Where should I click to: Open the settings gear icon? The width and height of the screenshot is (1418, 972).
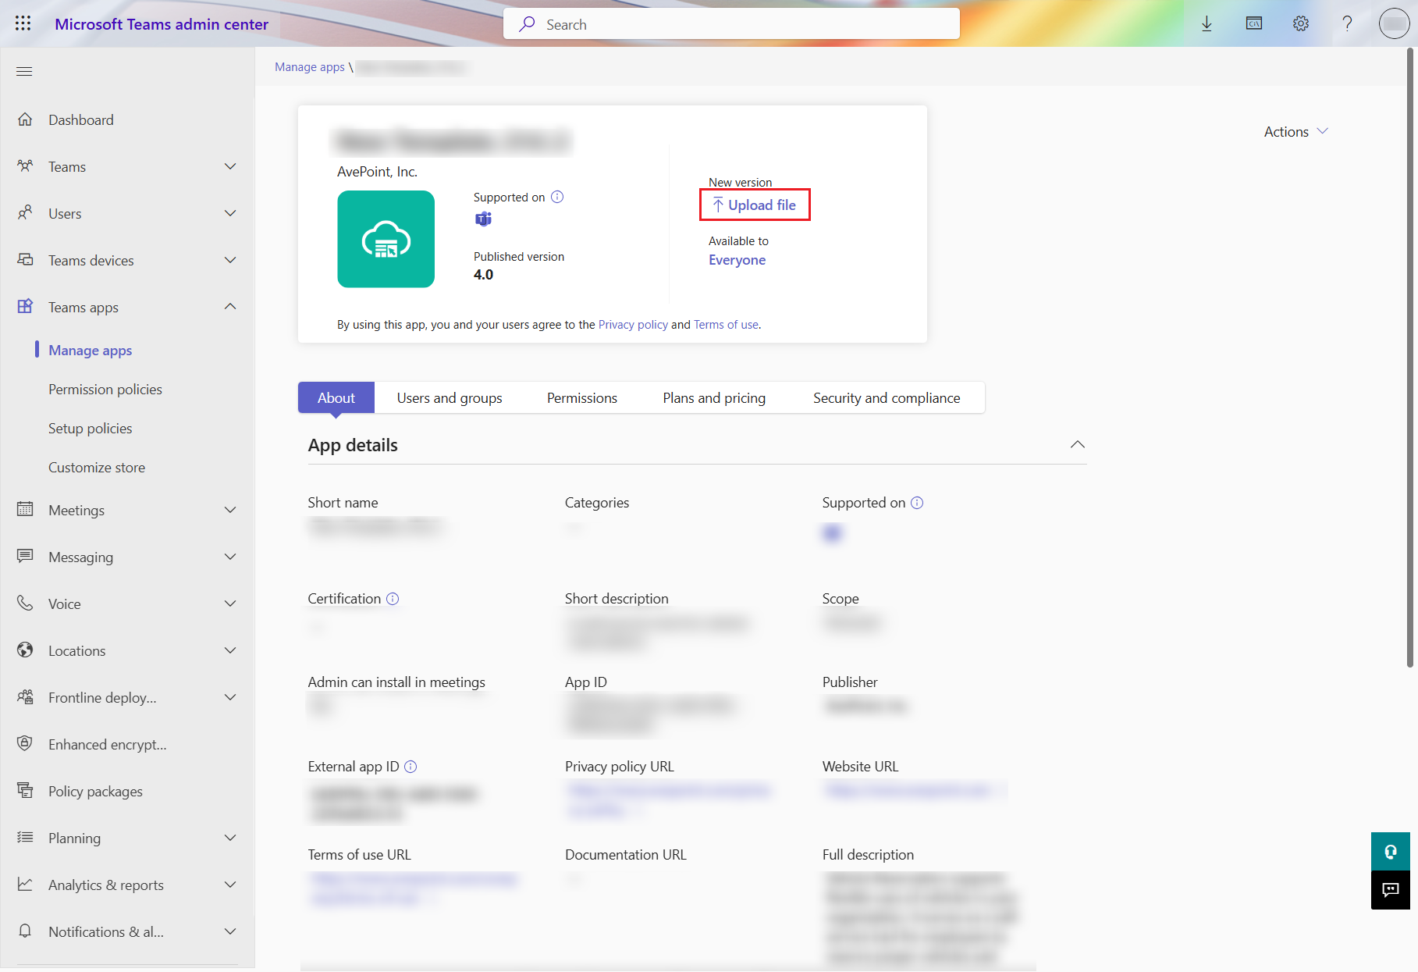(x=1300, y=23)
